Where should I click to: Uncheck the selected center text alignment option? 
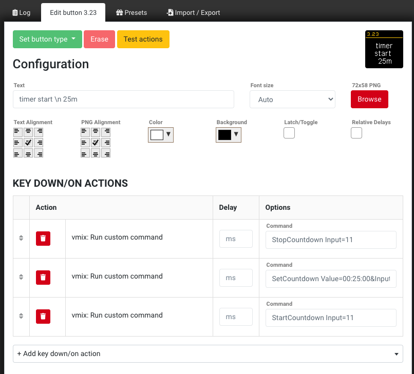pos(28,142)
